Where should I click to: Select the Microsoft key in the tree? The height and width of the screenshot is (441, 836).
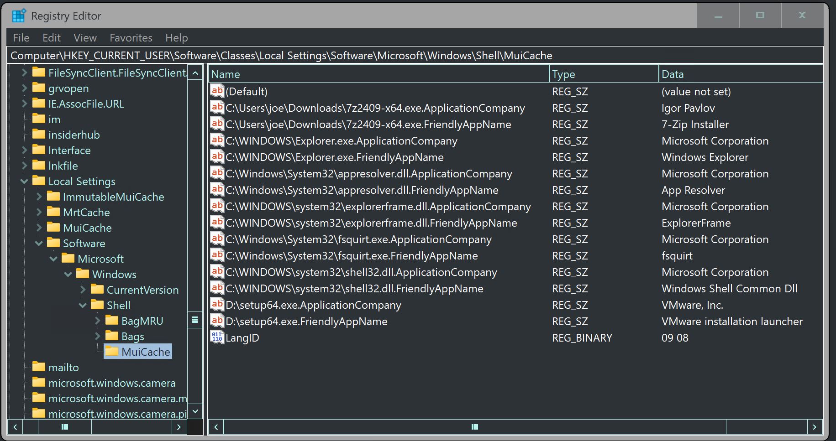100,259
